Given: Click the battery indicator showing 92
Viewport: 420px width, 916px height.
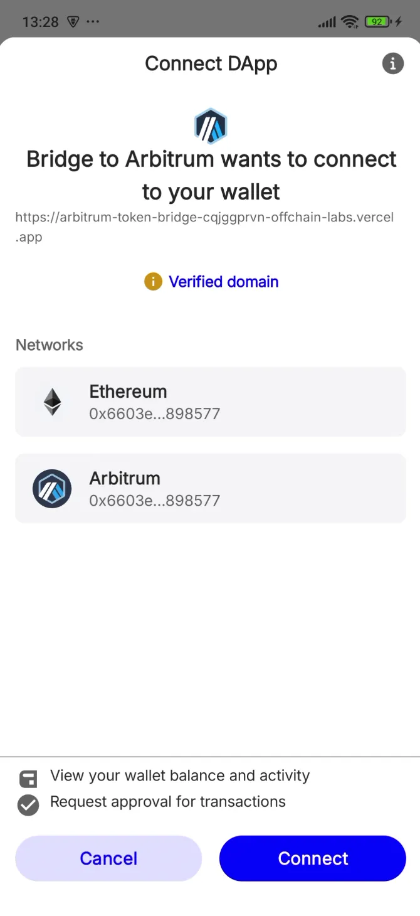Looking at the screenshot, I should [x=375, y=22].
